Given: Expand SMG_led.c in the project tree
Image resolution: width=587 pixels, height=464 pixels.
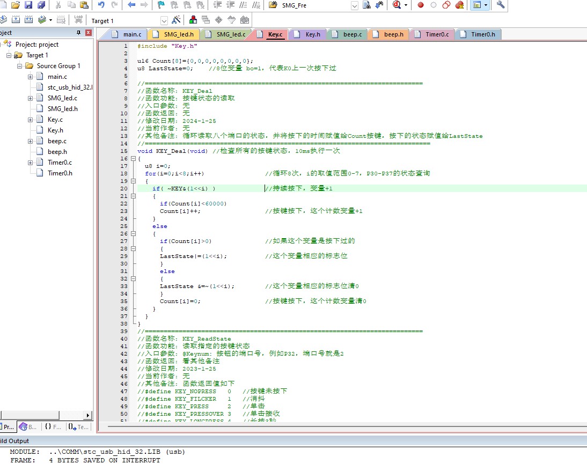Looking at the screenshot, I should (31, 98).
